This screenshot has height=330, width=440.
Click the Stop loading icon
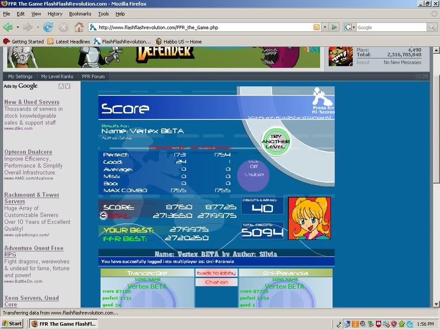pos(63,27)
